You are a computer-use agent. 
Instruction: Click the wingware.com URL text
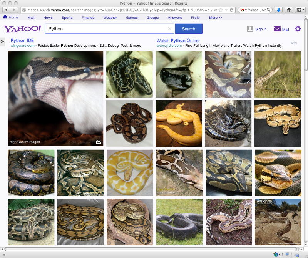[x=23, y=45]
